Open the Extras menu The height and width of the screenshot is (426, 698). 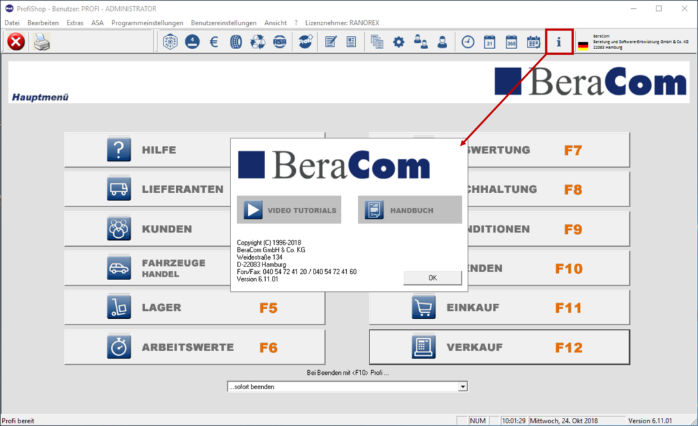[x=75, y=22]
